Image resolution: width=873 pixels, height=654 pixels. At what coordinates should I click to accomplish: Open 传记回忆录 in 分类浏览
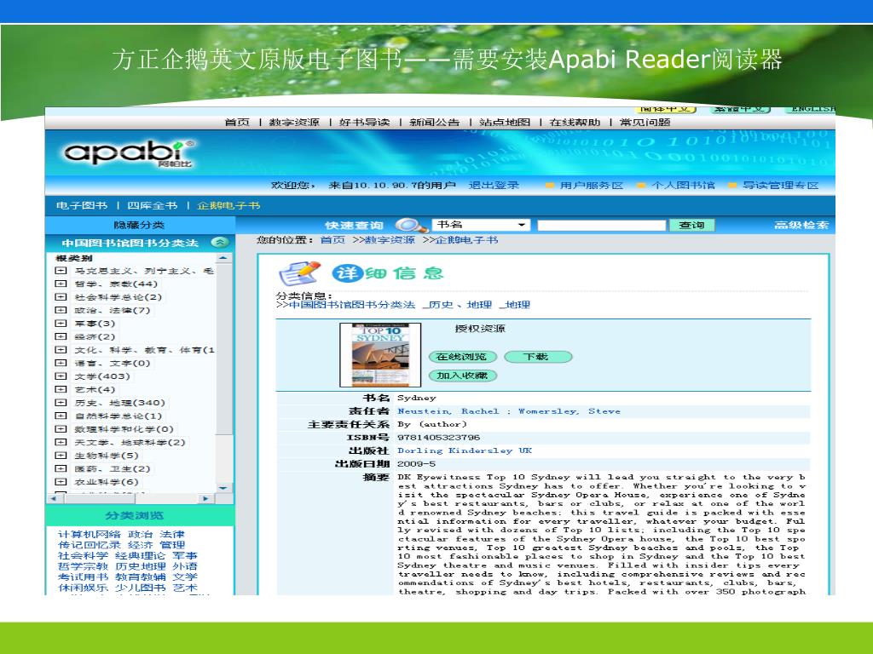(x=89, y=545)
